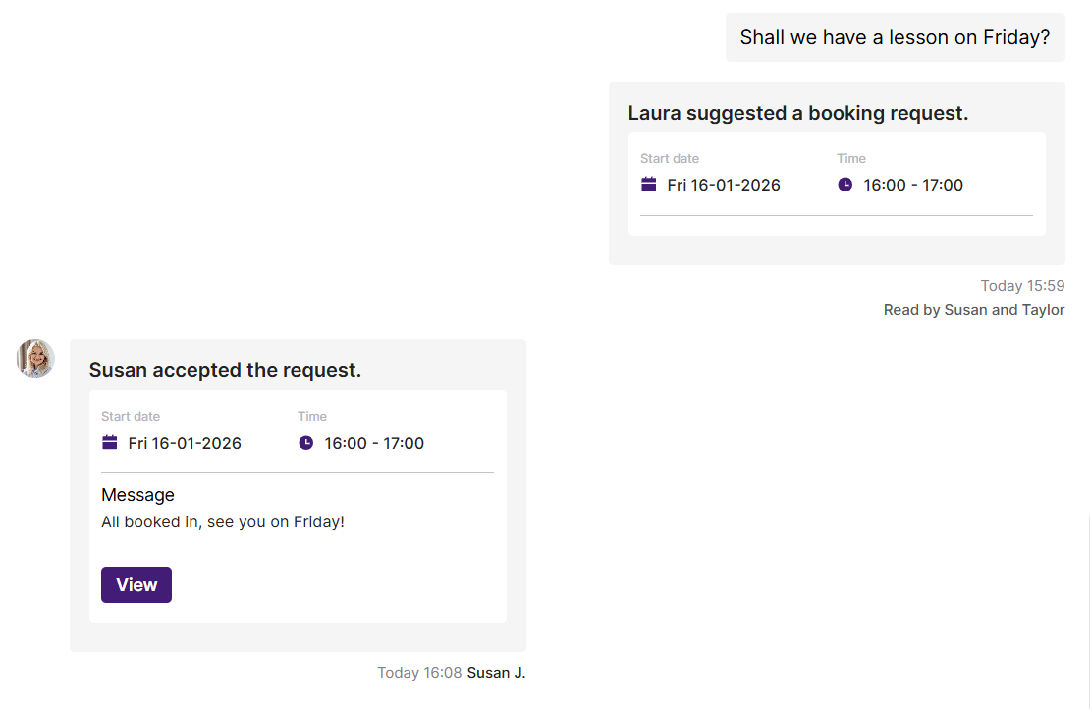This screenshot has height=709, width=1090.
Task: Click the View button in Susan's booking card
Action: (x=136, y=584)
